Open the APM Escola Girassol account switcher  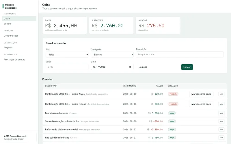pos(19,138)
